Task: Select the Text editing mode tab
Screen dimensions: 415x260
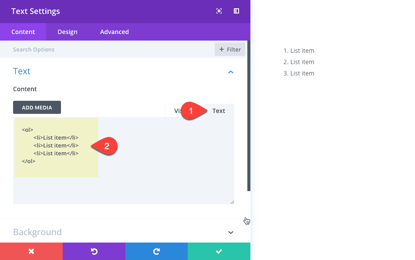Action: click(x=219, y=110)
